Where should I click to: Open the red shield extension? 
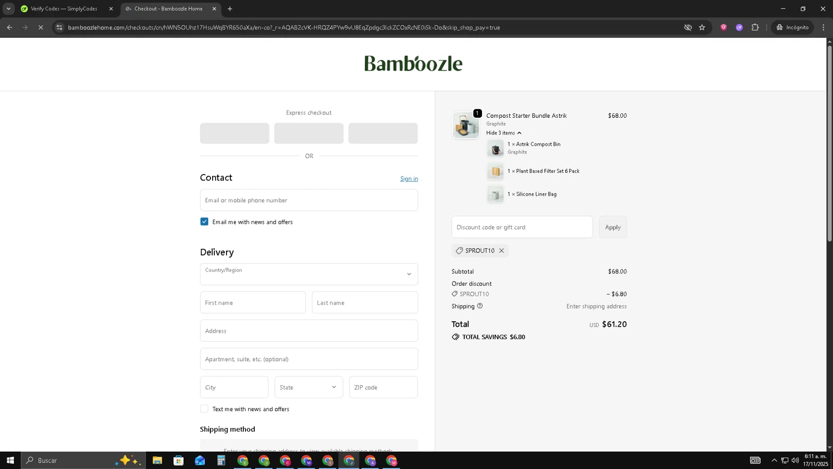tap(724, 27)
